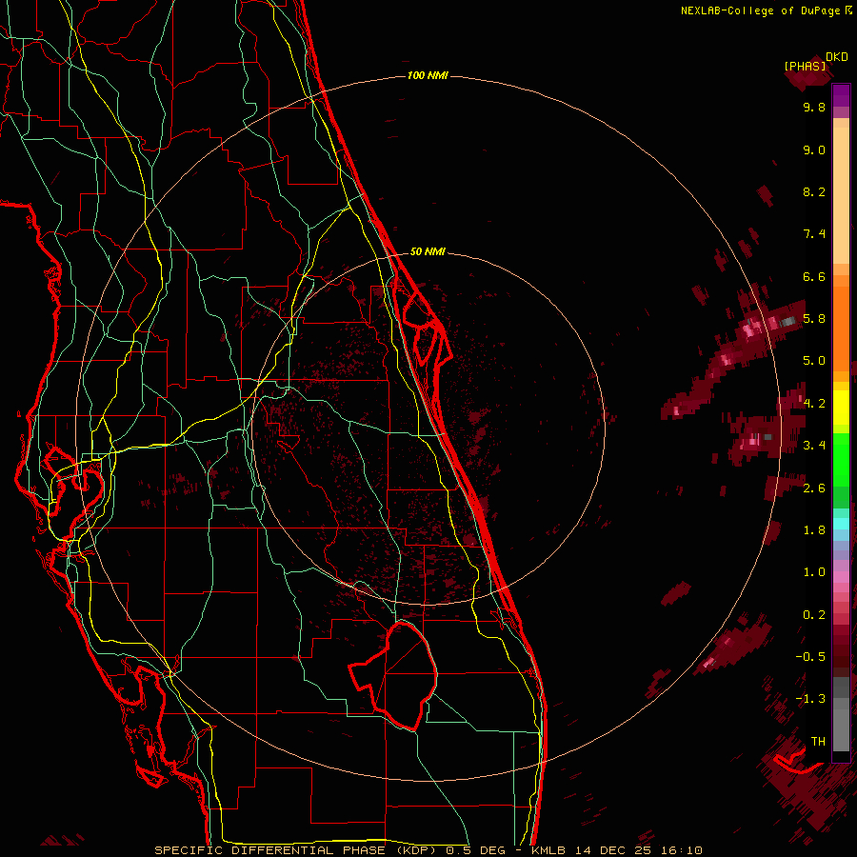
Task: Click the Specific Differential Phase (KDP) title text
Action: 297,850
